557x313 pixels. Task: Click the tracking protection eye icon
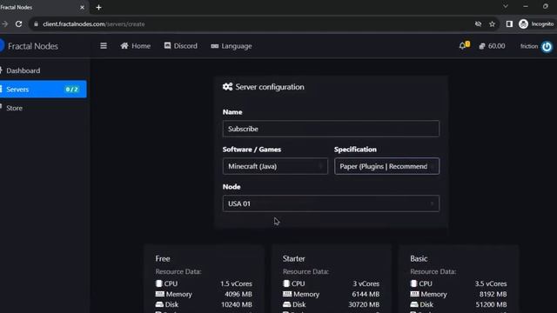coord(478,24)
